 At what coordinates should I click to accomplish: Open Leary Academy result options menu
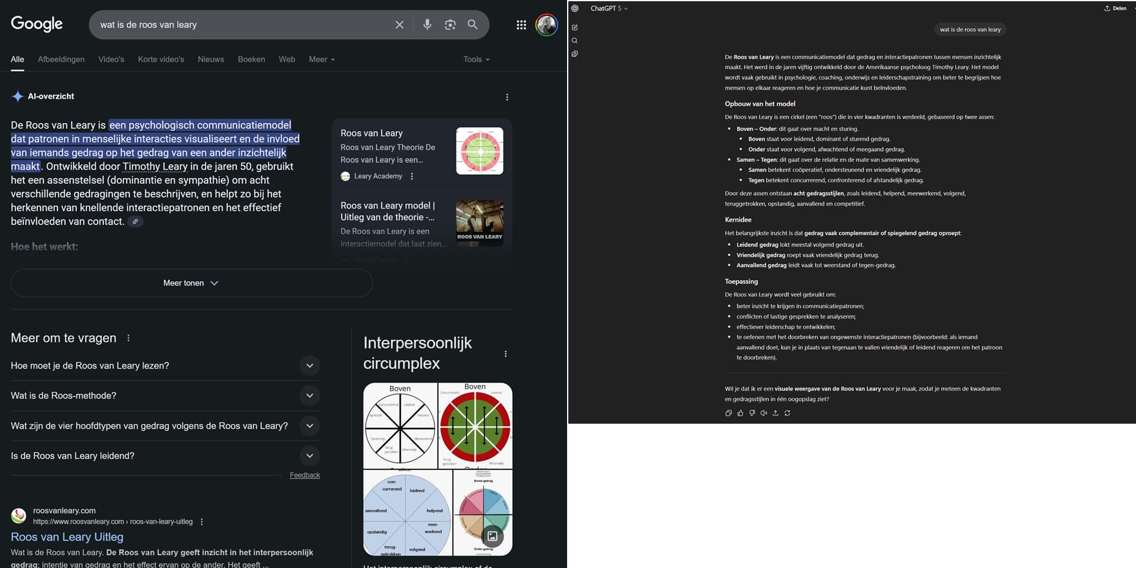pyautogui.click(x=412, y=176)
